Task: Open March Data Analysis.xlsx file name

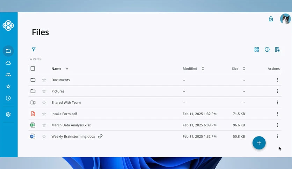Action: [x=71, y=125]
